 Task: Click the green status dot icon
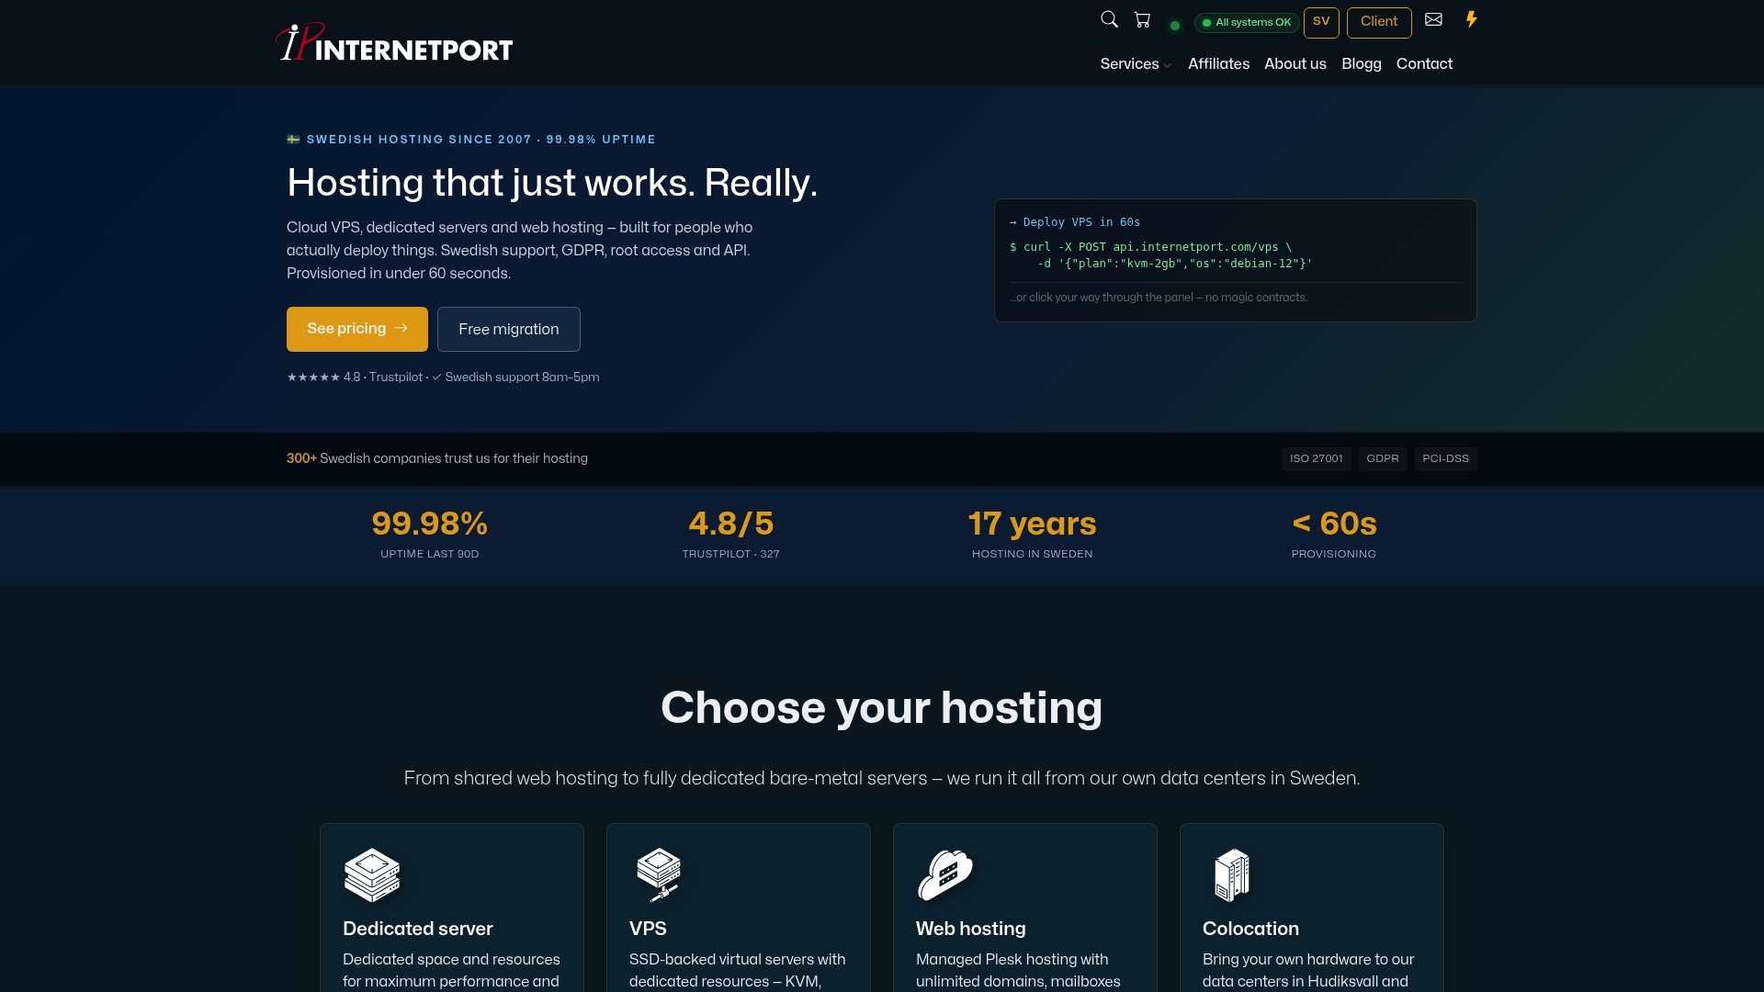(1174, 26)
